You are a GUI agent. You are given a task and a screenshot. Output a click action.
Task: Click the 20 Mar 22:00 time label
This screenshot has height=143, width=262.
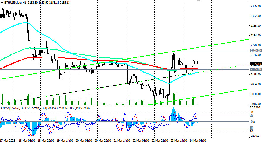pos(103,141)
